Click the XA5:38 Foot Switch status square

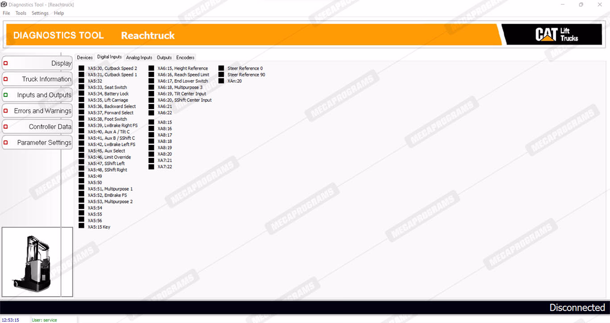81,119
